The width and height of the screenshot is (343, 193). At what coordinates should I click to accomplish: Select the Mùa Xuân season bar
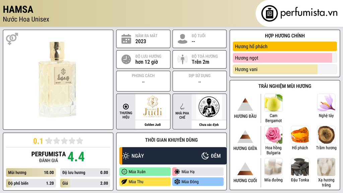click(x=145, y=172)
